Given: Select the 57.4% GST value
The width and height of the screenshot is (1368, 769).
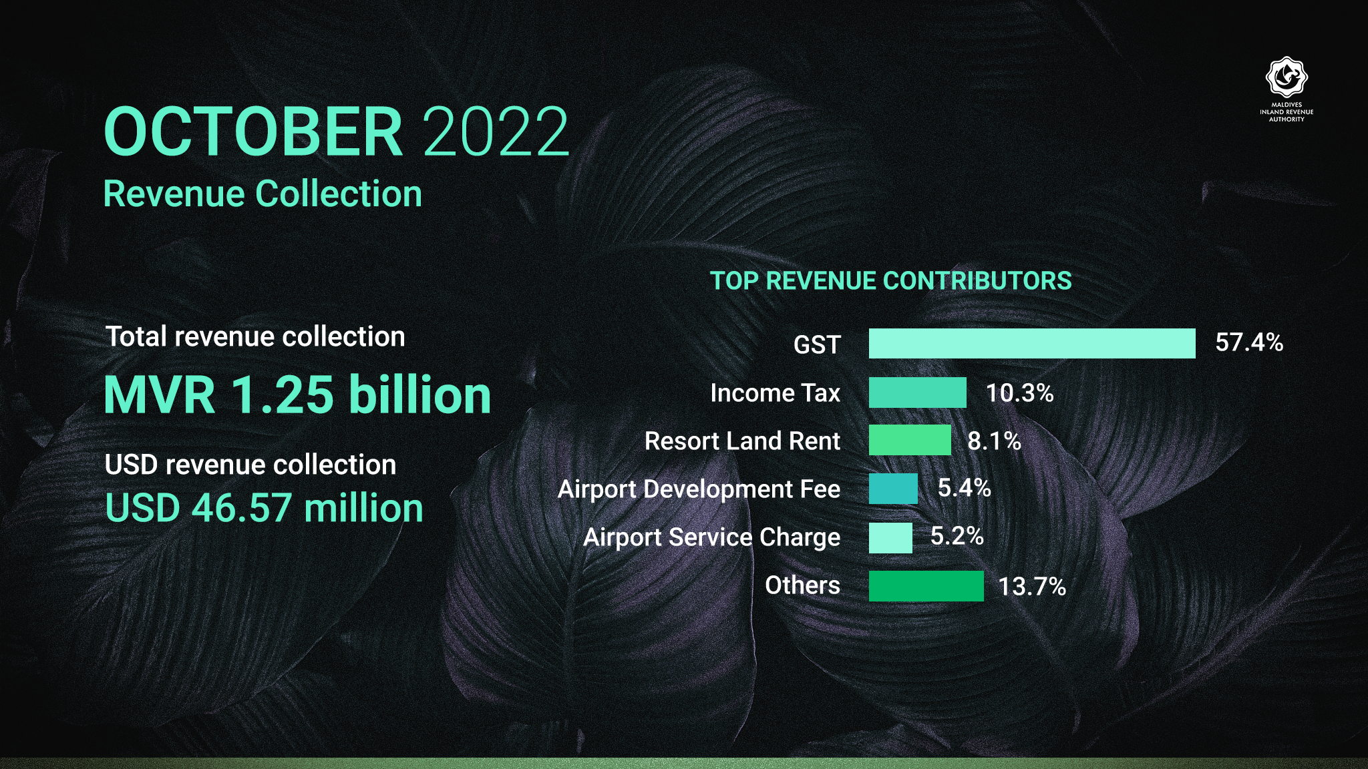Looking at the screenshot, I should tap(1249, 342).
